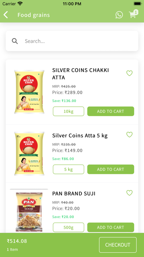Open Pan Sooji product image
144x257 pixels.
point(29,212)
